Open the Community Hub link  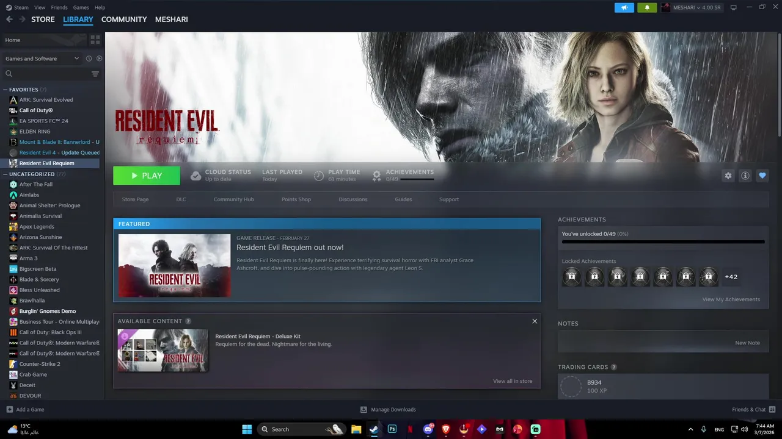(233, 199)
